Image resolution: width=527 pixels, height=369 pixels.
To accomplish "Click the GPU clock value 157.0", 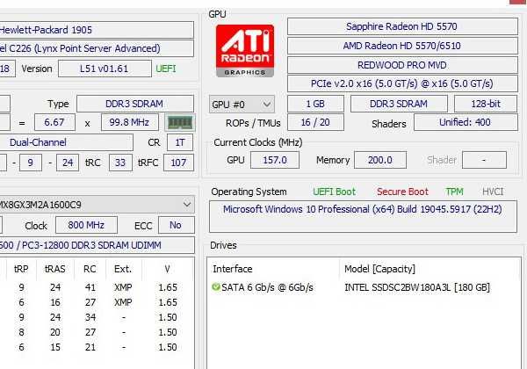I will pyautogui.click(x=275, y=160).
